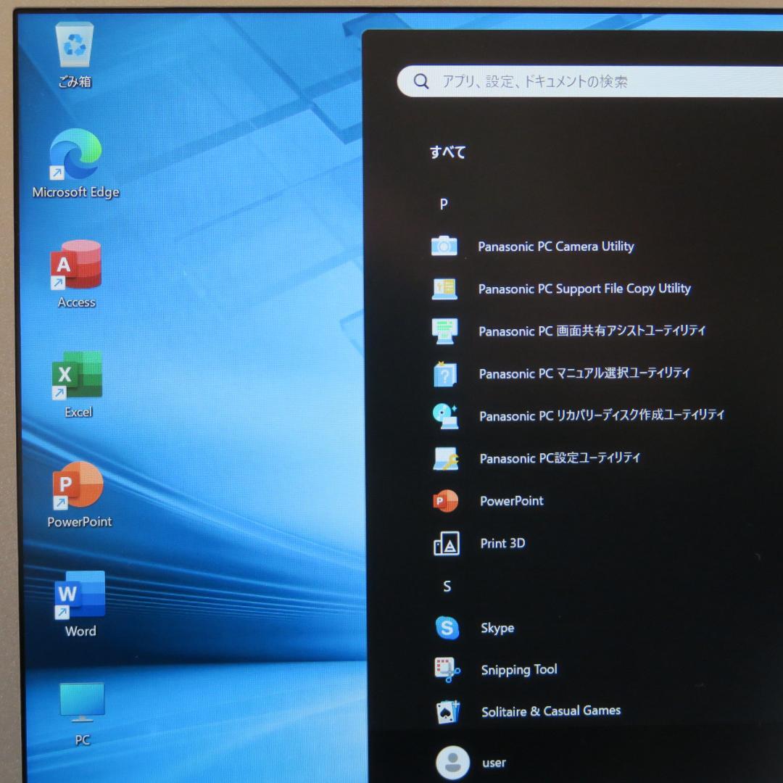The width and height of the screenshot is (783, 783).
Task: Open Panasonic PC Support File Copy Utility
Action: coord(584,289)
